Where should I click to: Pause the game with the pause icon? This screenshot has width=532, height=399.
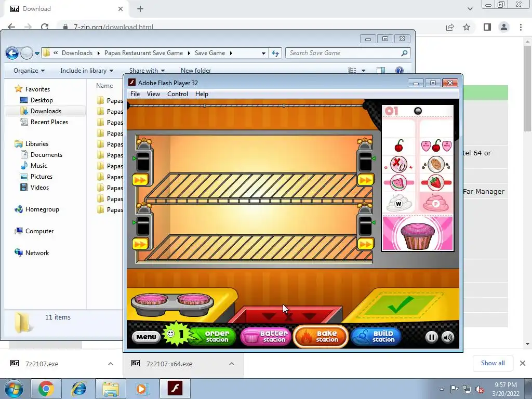click(431, 337)
